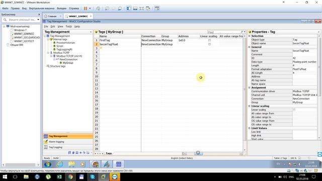Toggle Linear scaling checkbox for FirstTag row
322x181 pixels.
pos(209,40)
